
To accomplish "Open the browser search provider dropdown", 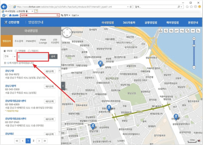I will [182, 7].
